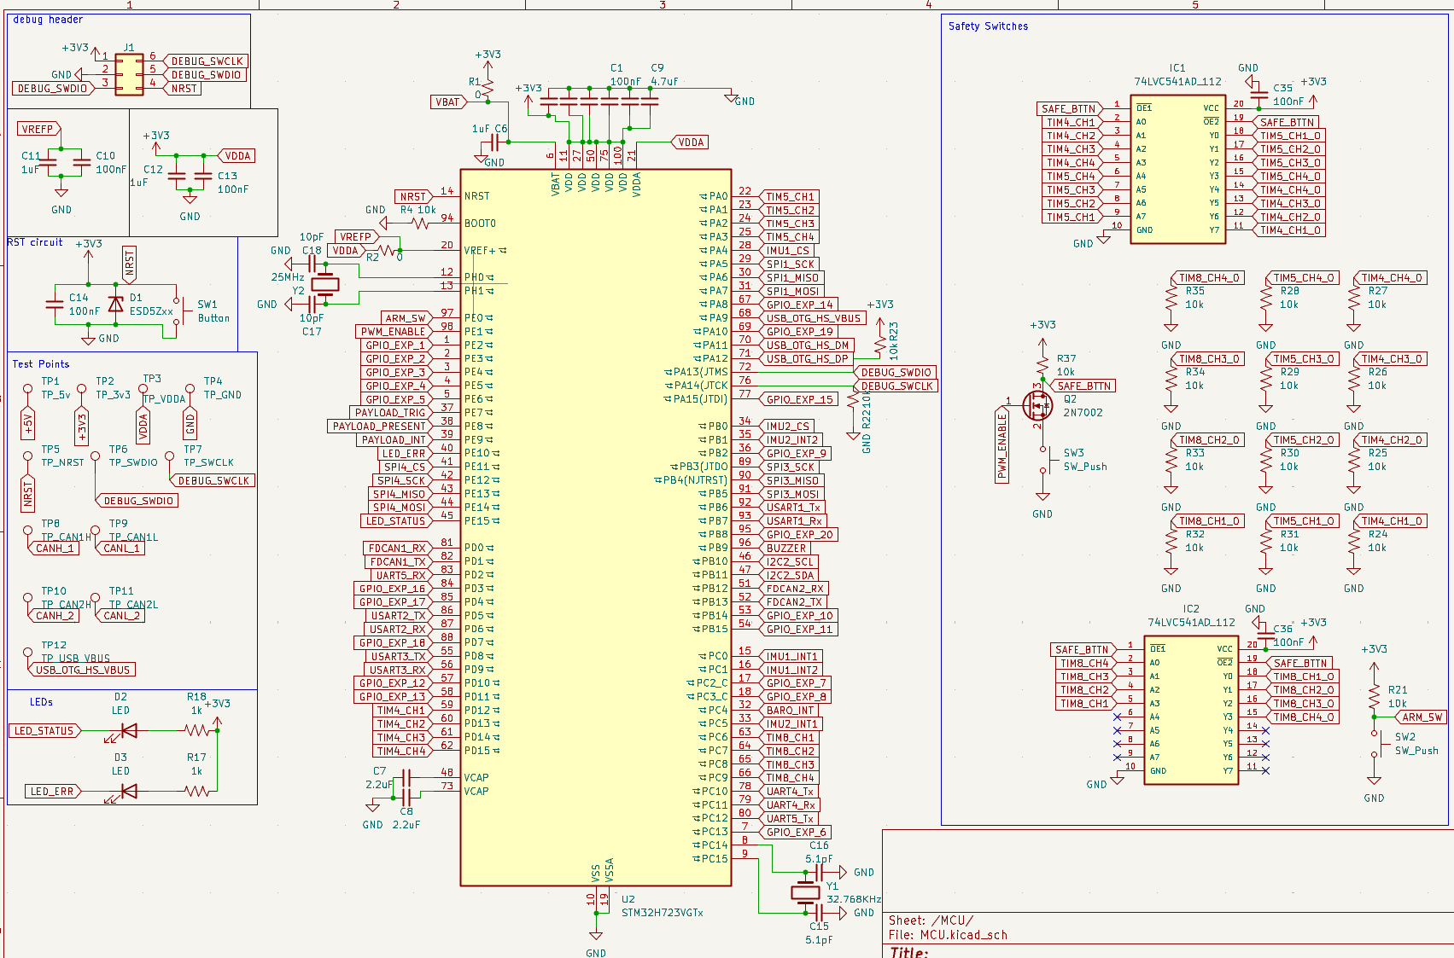Select the PAYLOAD_TRIG net label
Screen dimensions: 1454x958
(391, 413)
